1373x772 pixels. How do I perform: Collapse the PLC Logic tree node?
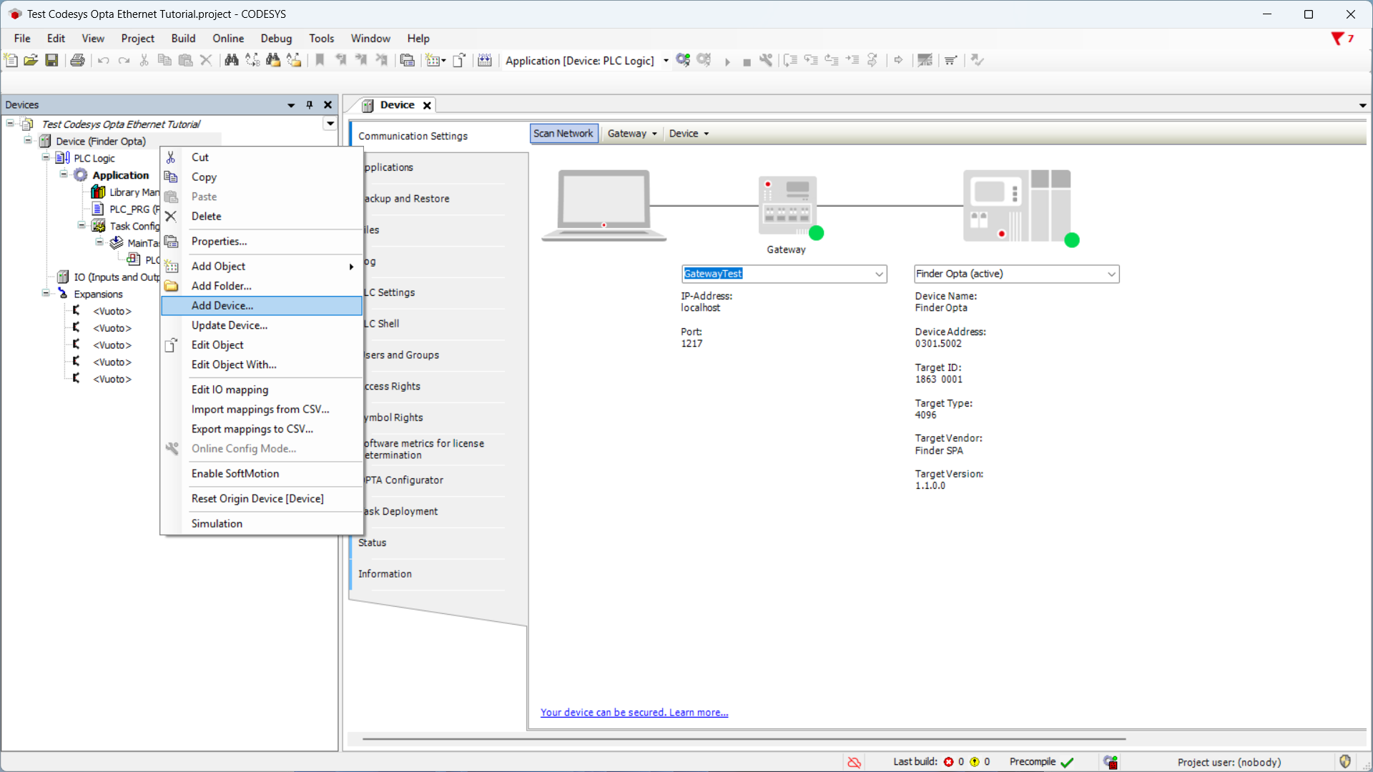46,158
